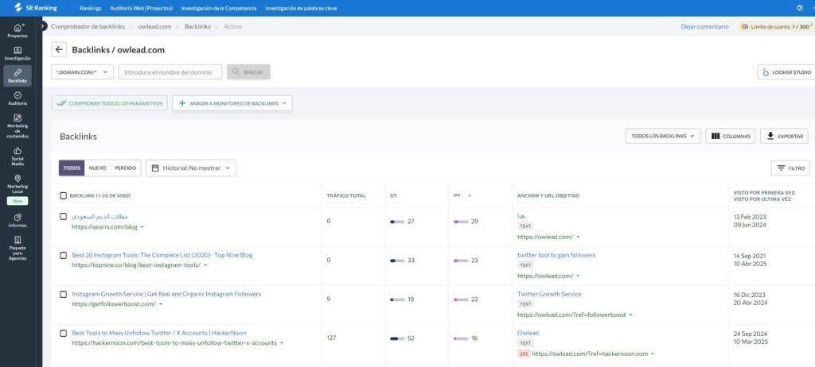Open the Marketing Local sidebar section
The width and height of the screenshot is (815, 367).
click(18, 183)
